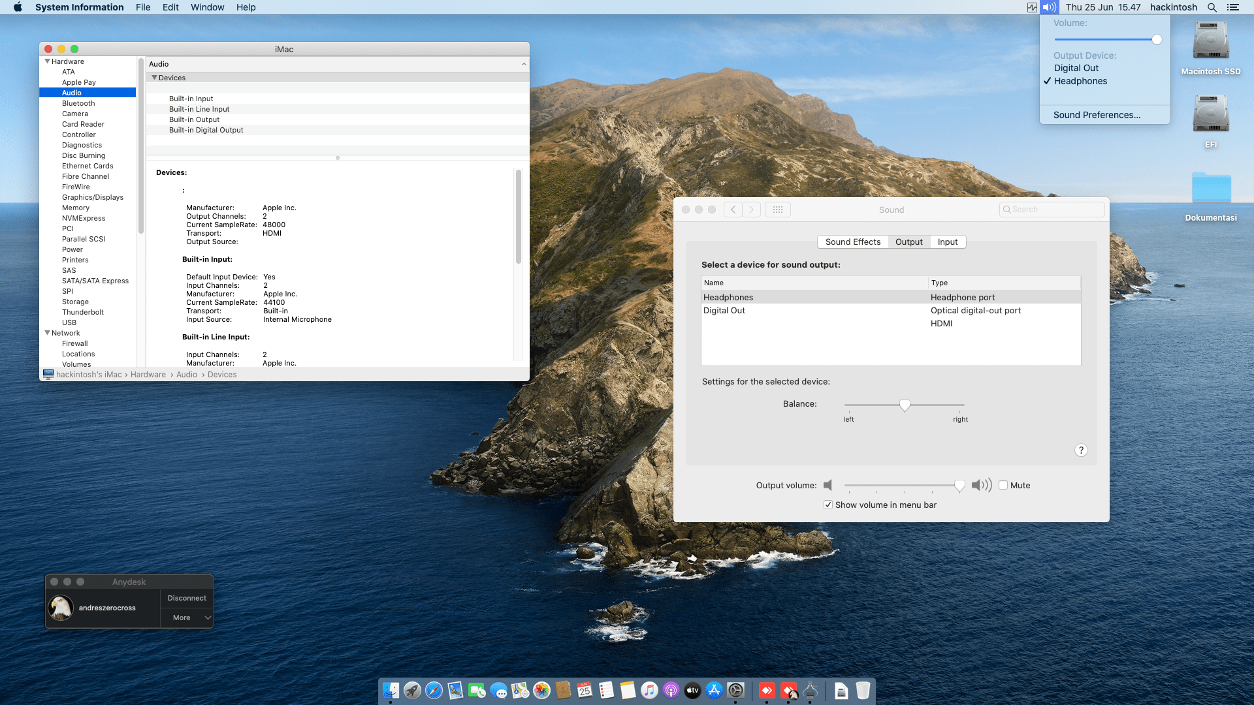The image size is (1254, 705).
Task: Open Messages from the dock
Action: (x=498, y=690)
